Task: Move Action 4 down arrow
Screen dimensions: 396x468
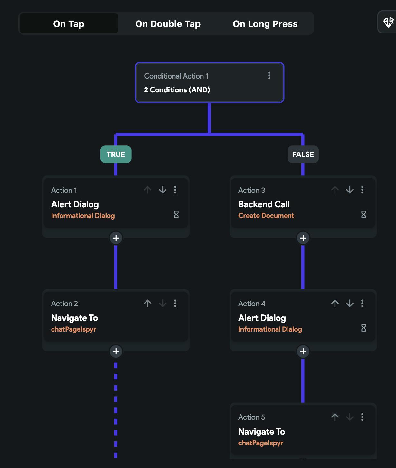Action: (350, 303)
